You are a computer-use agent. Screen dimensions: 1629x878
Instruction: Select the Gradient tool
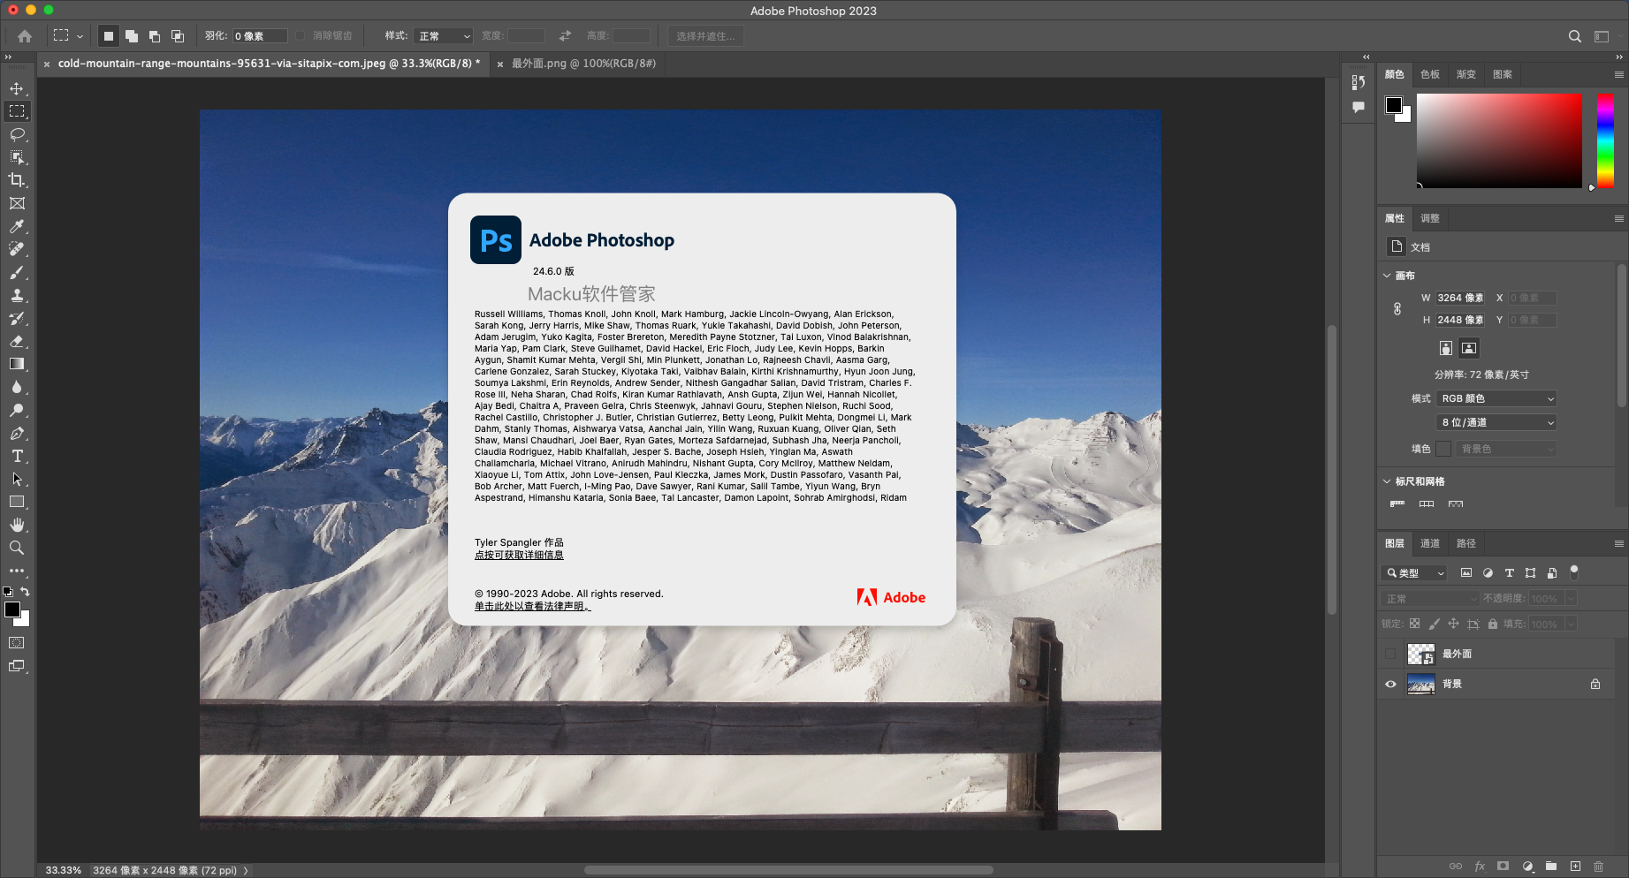[x=17, y=364]
